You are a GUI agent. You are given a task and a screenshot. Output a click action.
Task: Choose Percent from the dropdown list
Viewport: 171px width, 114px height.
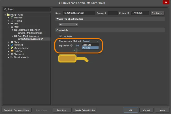tap(90, 48)
